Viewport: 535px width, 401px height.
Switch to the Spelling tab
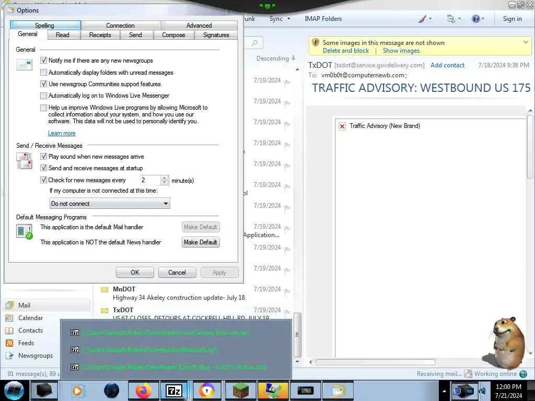45,25
